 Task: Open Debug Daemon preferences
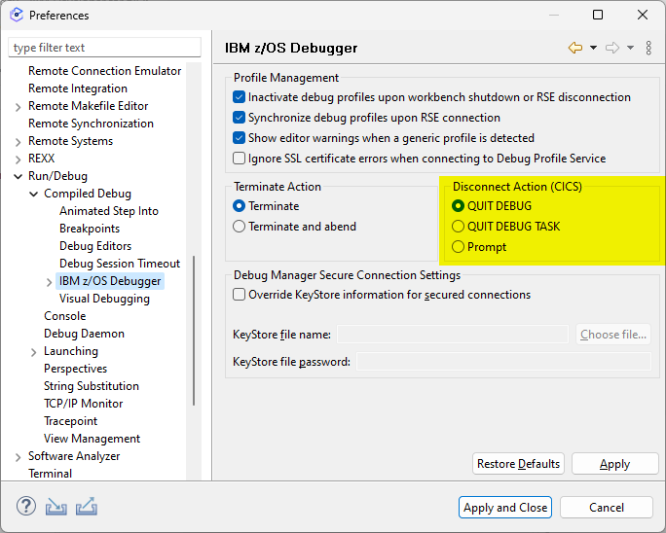point(84,334)
